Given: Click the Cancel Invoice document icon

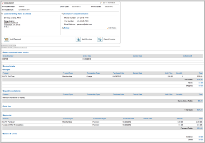Looking at the screenshot, I should tap(100, 39).
